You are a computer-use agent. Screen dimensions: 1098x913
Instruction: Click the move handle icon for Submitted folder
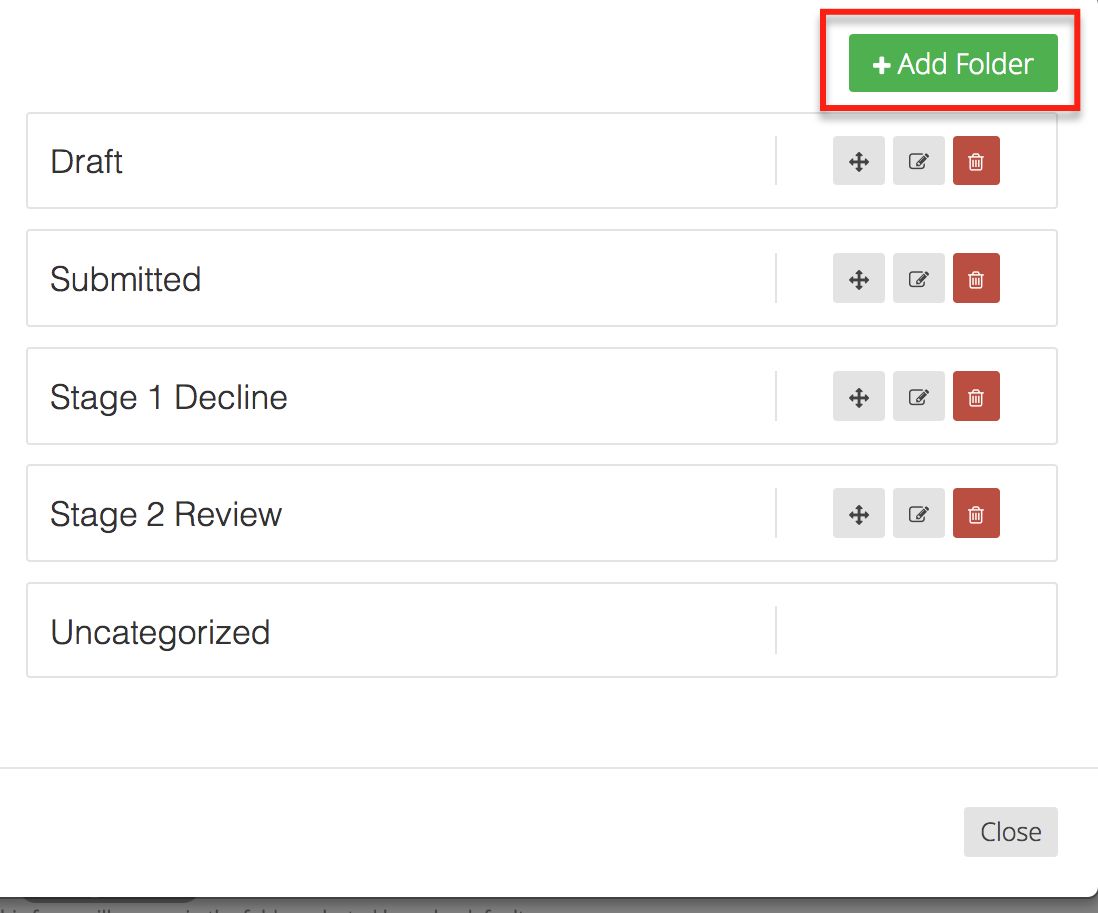(x=858, y=278)
